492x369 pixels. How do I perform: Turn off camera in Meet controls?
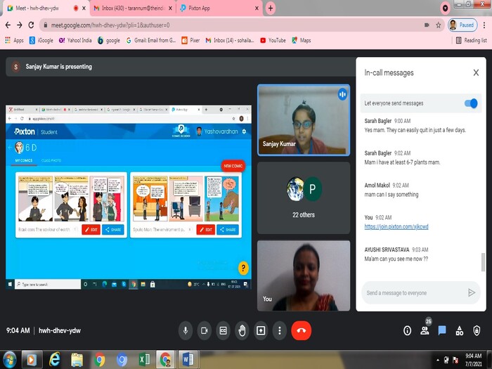tap(205, 330)
